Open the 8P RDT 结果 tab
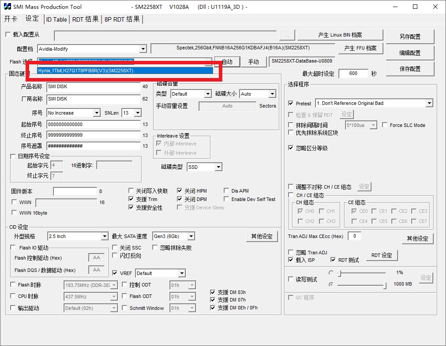This screenshot has width=446, height=346. pos(122,19)
